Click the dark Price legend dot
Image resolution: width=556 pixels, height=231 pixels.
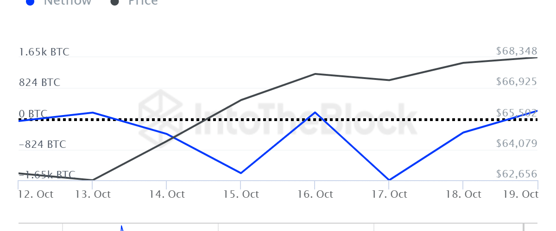(x=115, y=2)
